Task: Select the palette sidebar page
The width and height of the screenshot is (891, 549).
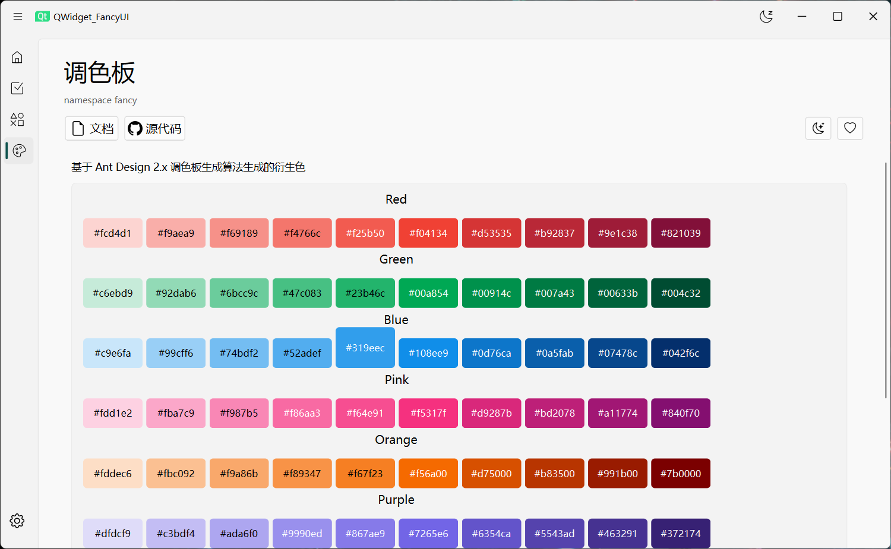Action: click(x=19, y=151)
